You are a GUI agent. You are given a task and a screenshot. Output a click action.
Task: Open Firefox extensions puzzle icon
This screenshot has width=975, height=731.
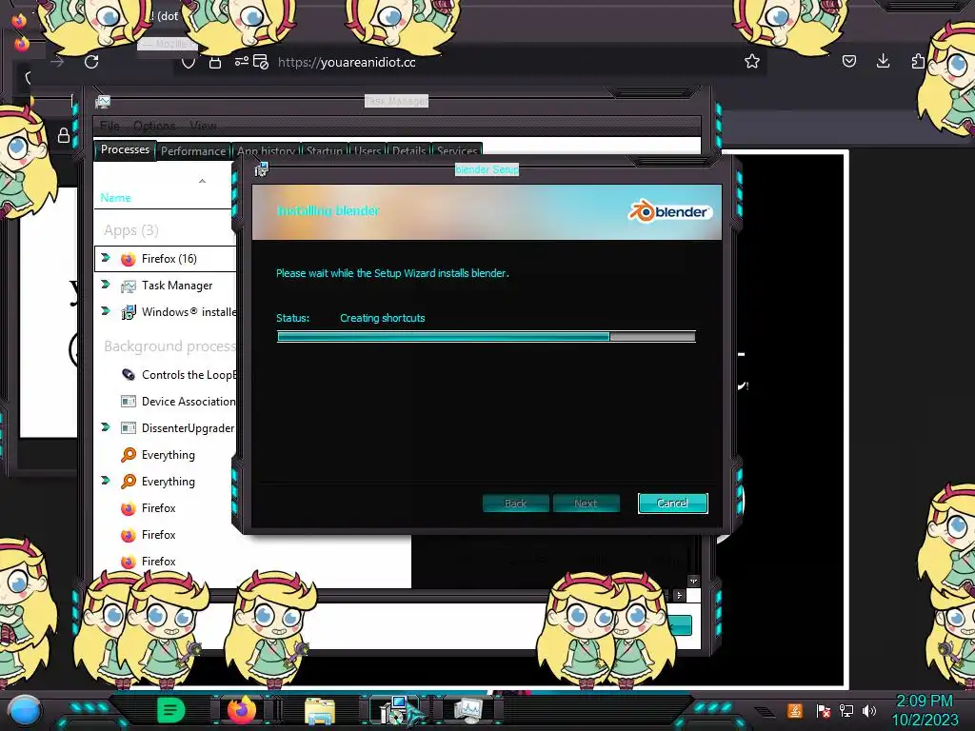tap(918, 61)
